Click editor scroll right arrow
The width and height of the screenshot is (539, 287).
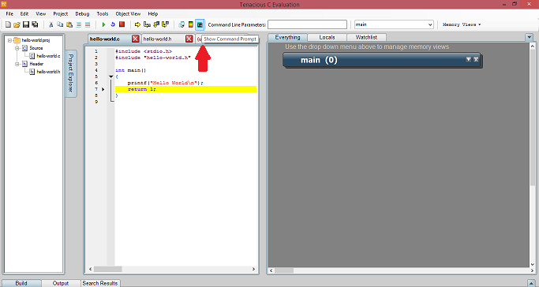pyautogui.click(x=253, y=269)
